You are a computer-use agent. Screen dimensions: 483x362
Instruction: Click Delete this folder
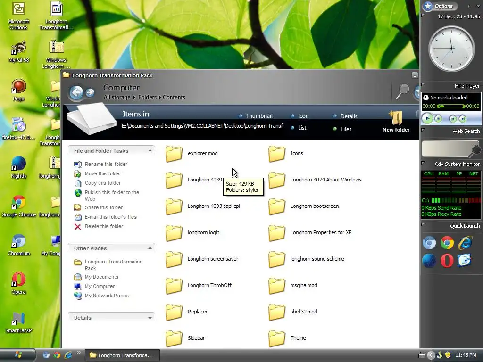pos(104,227)
